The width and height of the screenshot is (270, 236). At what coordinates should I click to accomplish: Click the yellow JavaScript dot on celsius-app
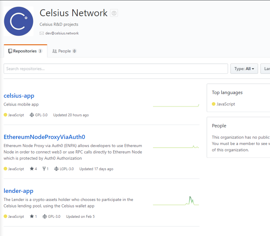[x=5, y=115]
